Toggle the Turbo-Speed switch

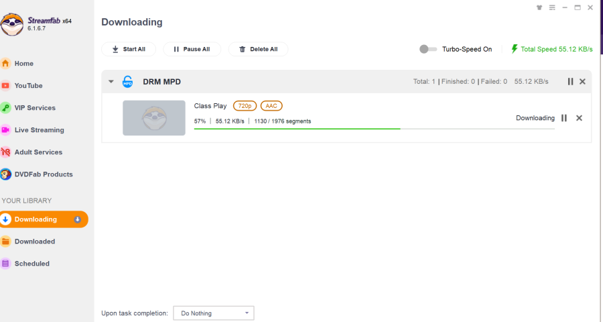(x=427, y=49)
